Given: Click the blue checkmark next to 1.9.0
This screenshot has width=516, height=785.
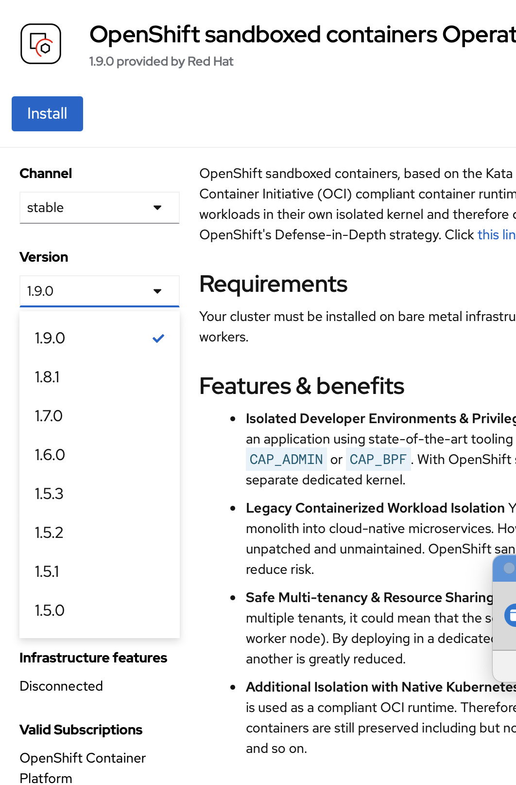Looking at the screenshot, I should tap(158, 338).
